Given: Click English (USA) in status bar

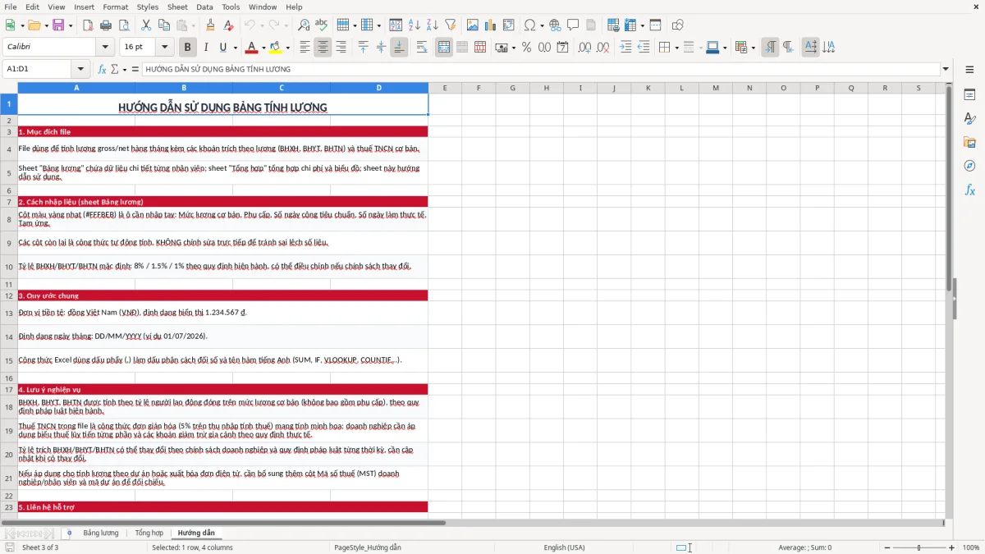Looking at the screenshot, I should point(565,547).
